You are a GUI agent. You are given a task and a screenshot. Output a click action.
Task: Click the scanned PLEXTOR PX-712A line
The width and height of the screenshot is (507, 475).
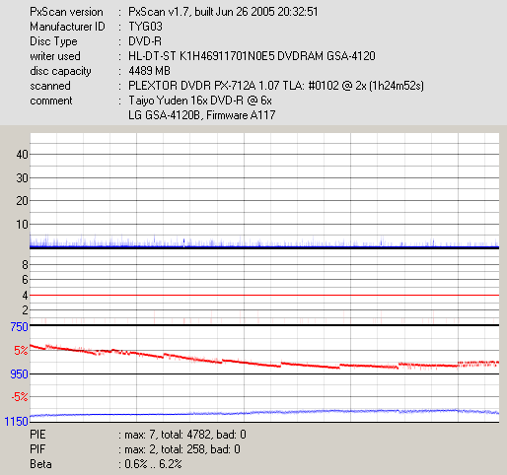click(276, 86)
